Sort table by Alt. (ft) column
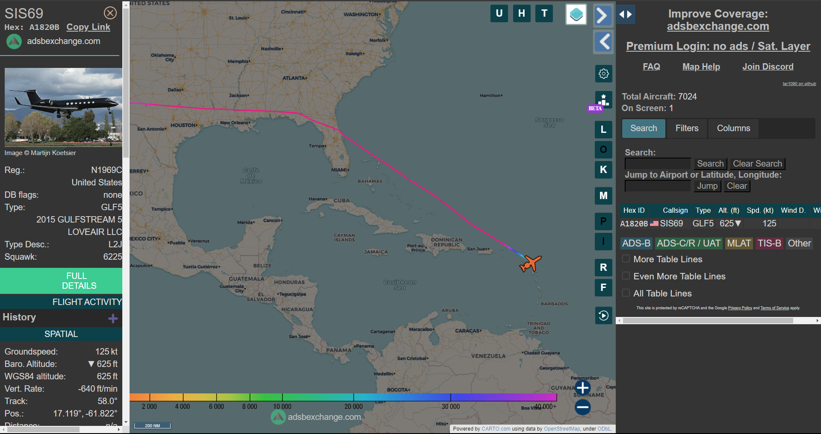This screenshot has height=434, width=821. (729, 210)
